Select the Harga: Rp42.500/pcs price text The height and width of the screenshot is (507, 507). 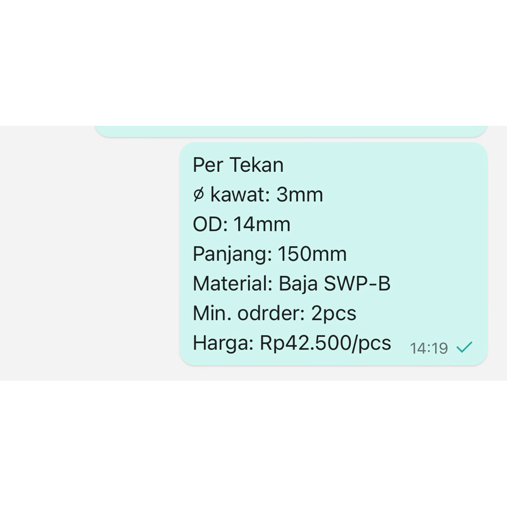[x=292, y=342]
